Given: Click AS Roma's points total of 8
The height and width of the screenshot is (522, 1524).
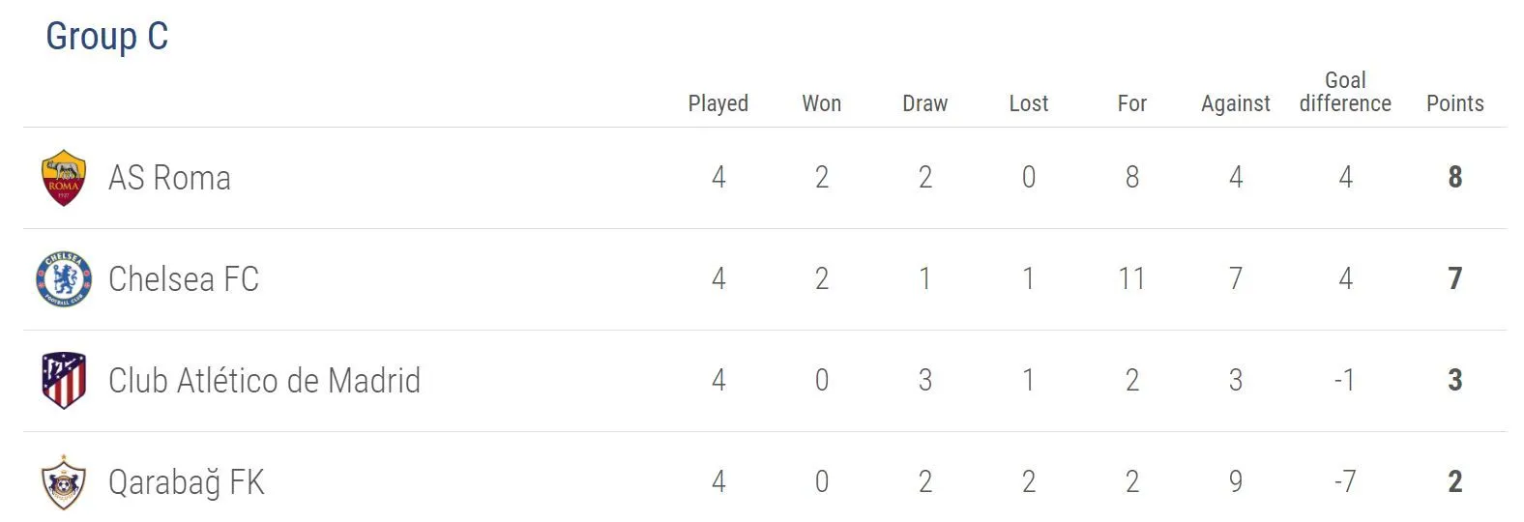Looking at the screenshot, I should pyautogui.click(x=1454, y=178).
